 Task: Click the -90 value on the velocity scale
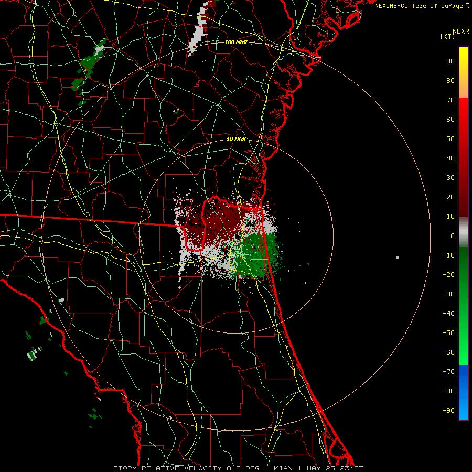coord(448,411)
